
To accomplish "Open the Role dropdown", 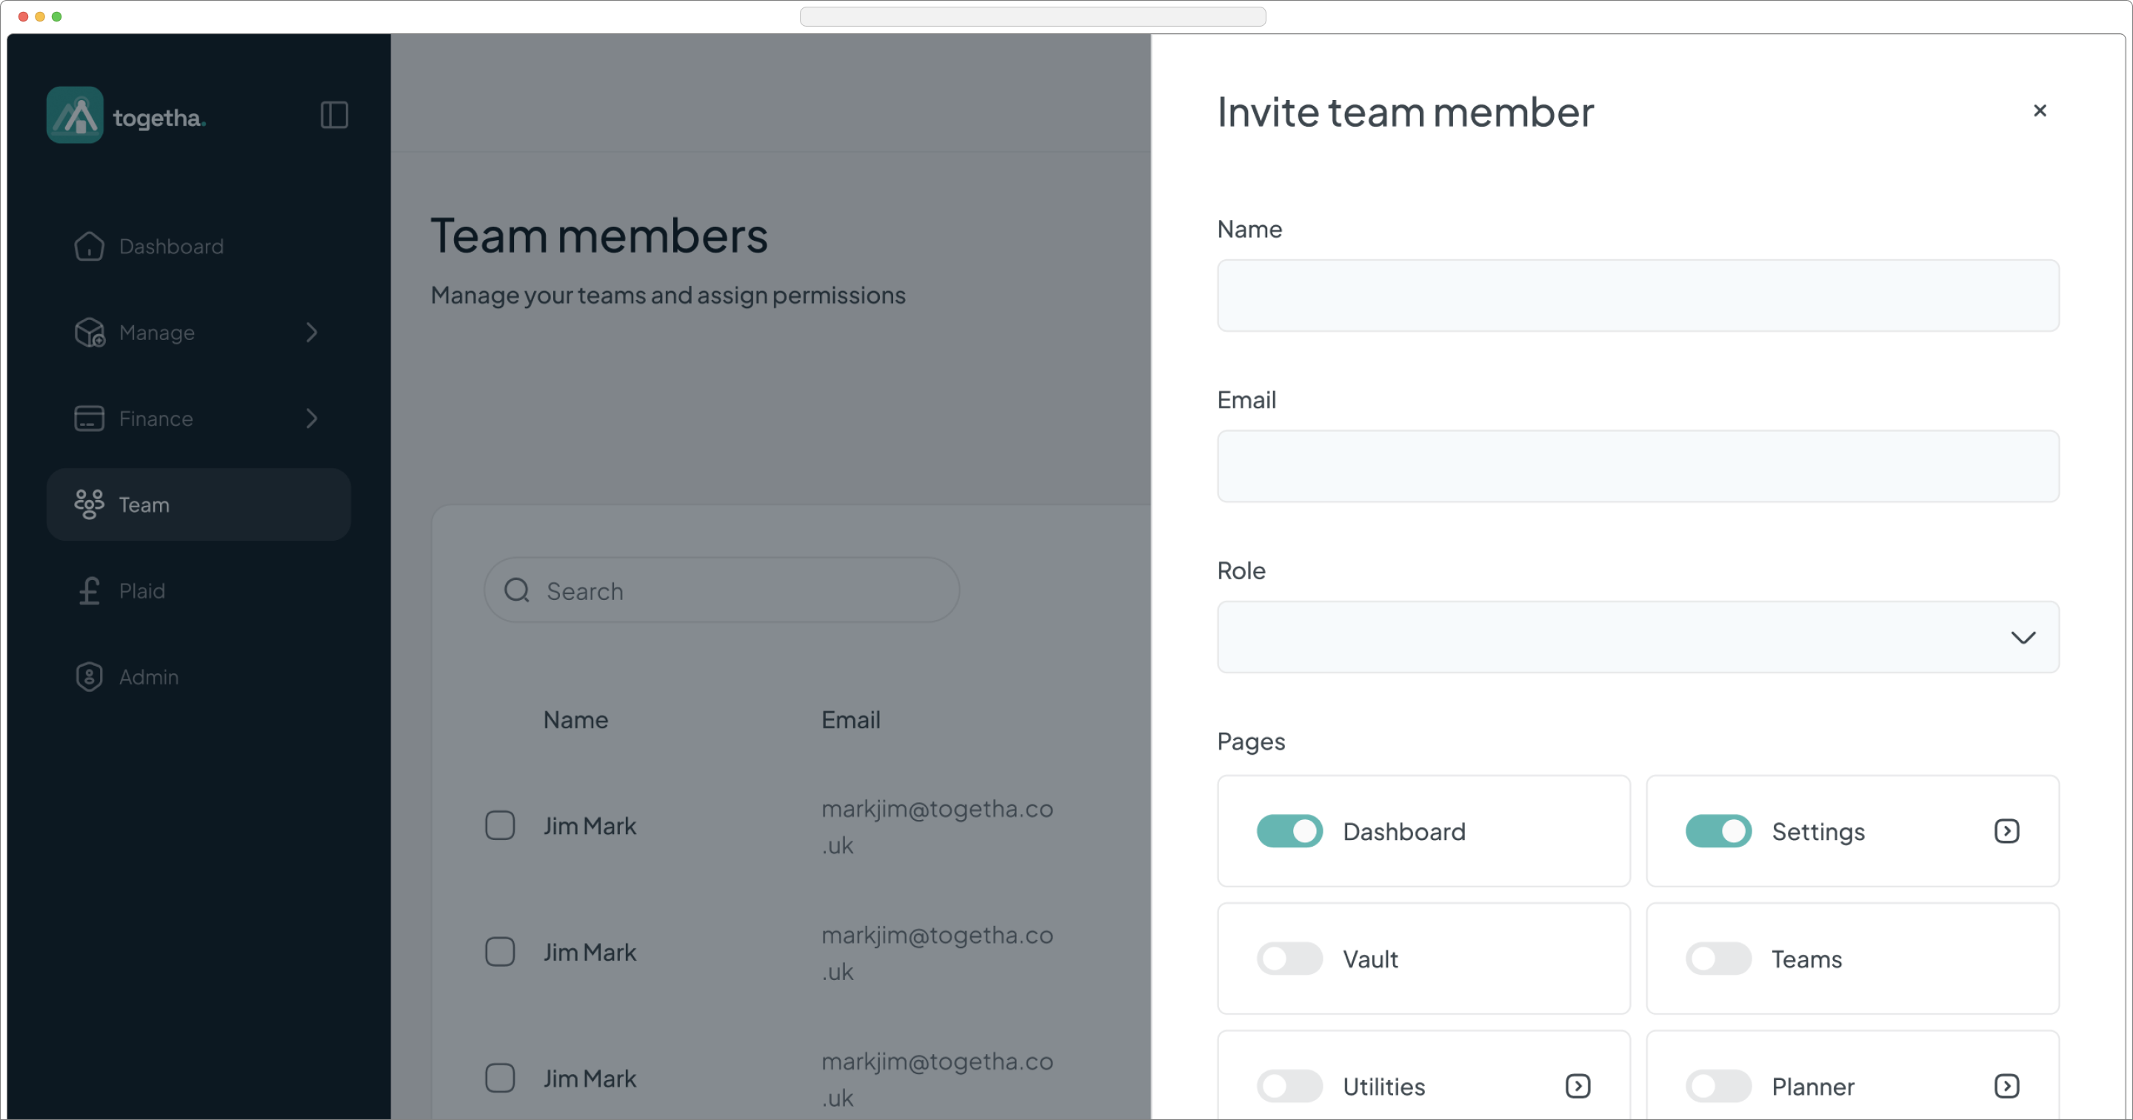I will click(x=1638, y=637).
